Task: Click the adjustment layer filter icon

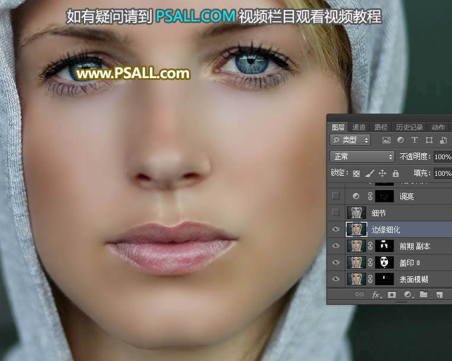Action: coord(400,140)
